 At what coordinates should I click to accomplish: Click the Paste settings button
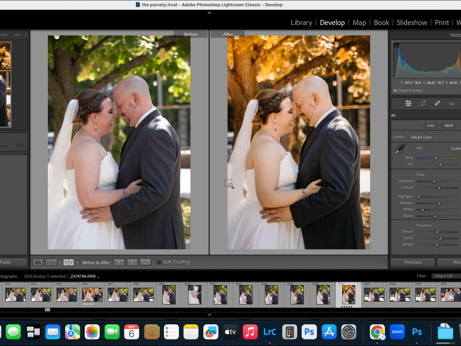[13, 262]
